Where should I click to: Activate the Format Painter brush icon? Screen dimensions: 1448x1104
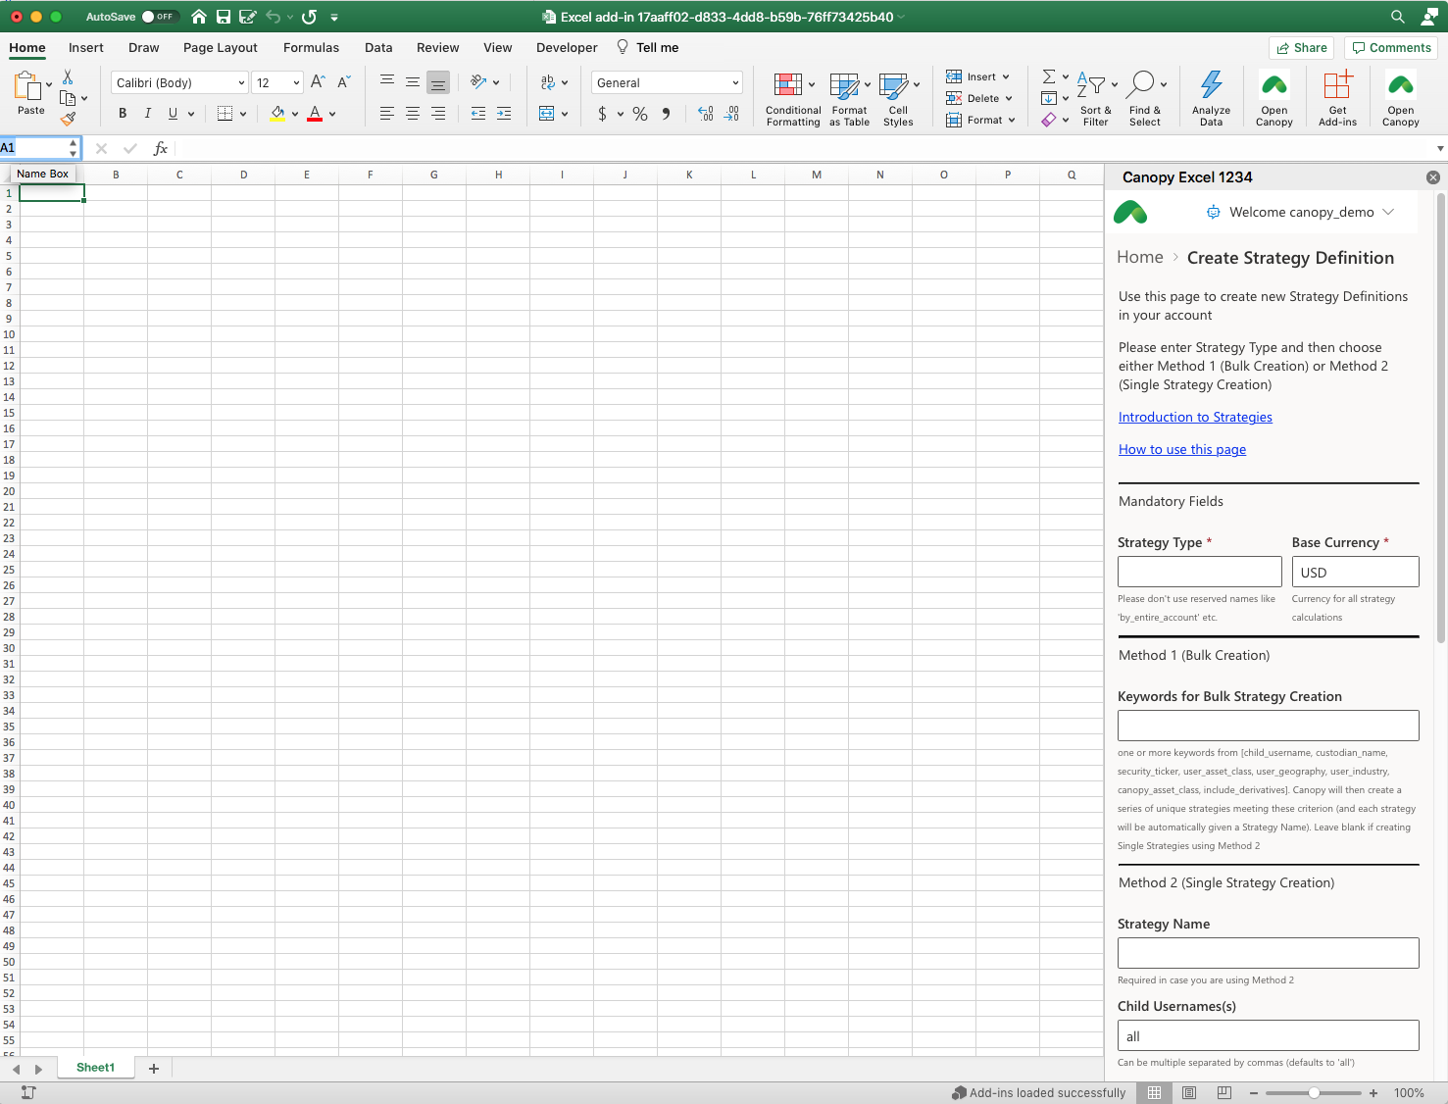coord(68,119)
